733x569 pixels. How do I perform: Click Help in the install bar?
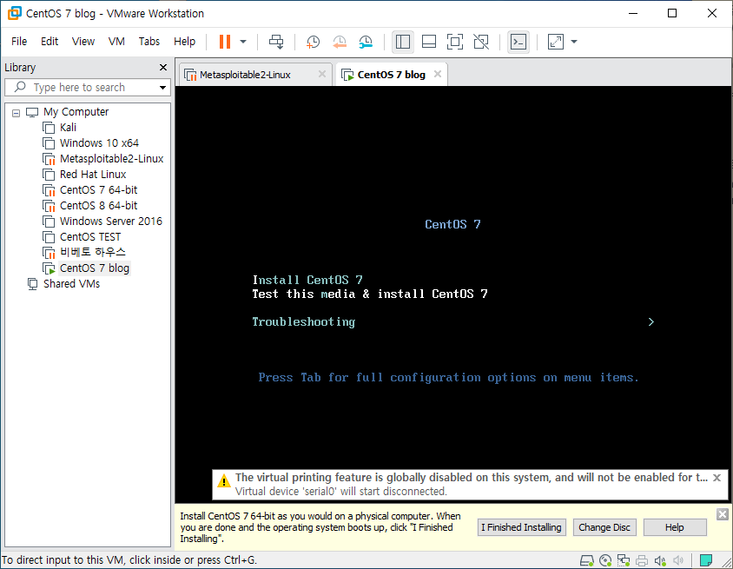point(675,527)
